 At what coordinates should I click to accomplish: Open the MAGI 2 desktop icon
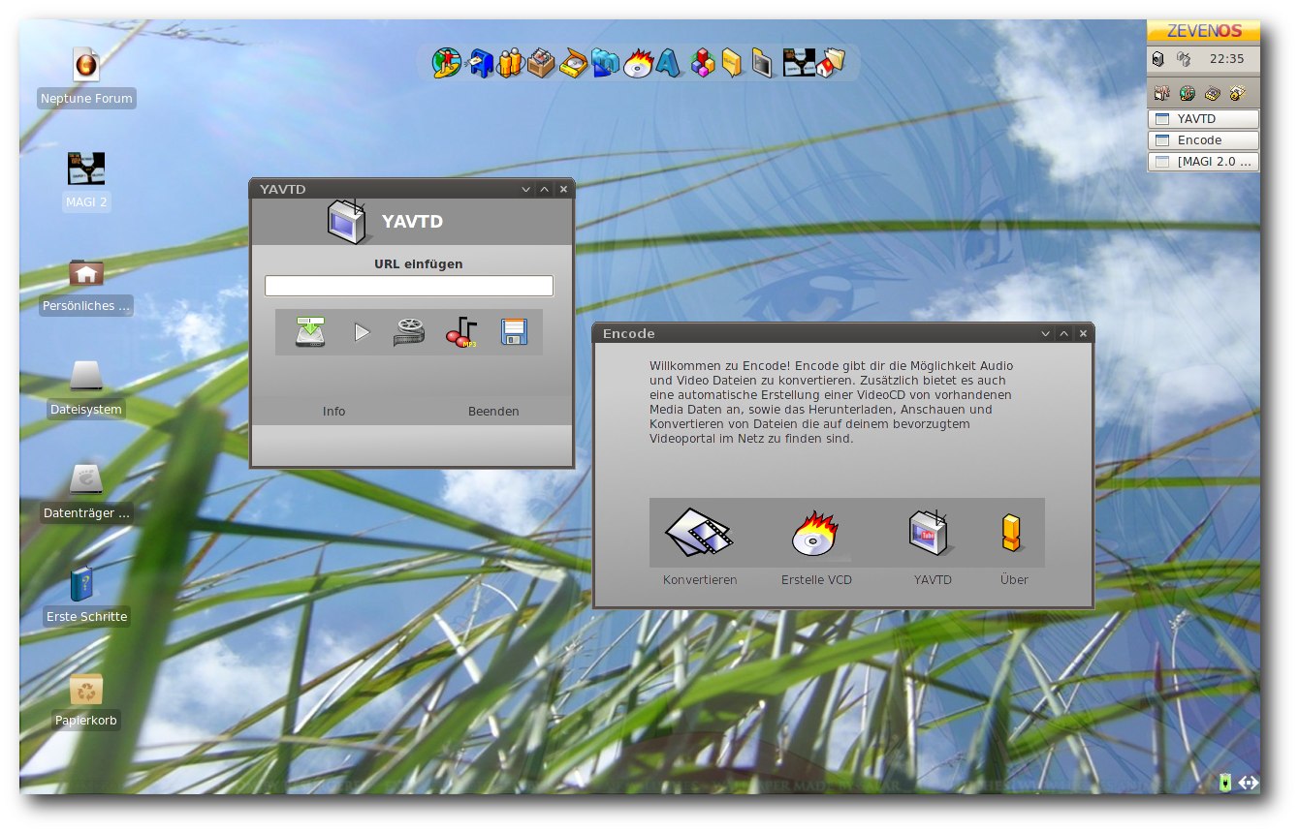[86, 169]
